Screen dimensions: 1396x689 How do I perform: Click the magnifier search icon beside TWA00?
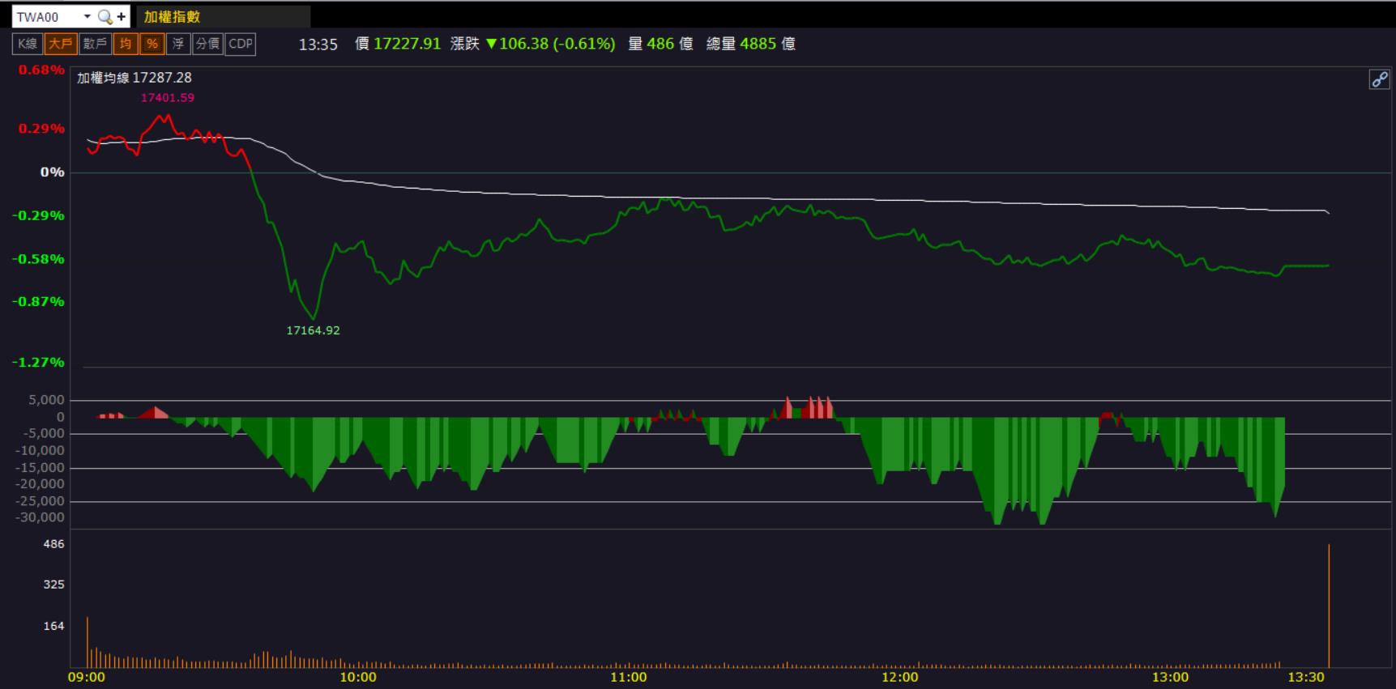[105, 16]
